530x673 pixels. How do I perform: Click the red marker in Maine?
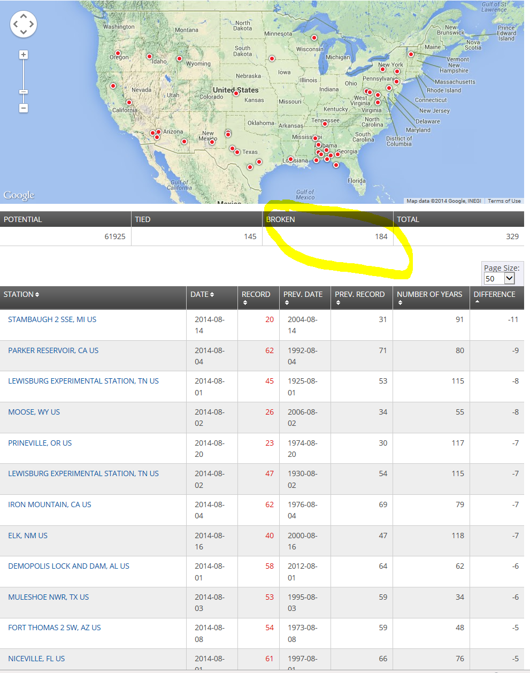pyautogui.click(x=411, y=54)
